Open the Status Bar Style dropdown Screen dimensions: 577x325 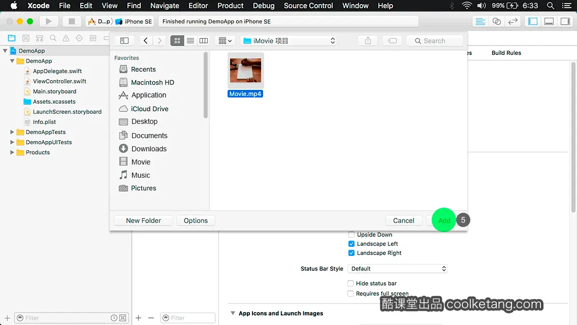click(397, 269)
